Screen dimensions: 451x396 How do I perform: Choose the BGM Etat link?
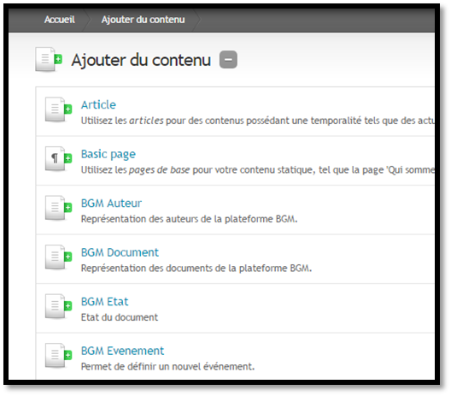[104, 302]
